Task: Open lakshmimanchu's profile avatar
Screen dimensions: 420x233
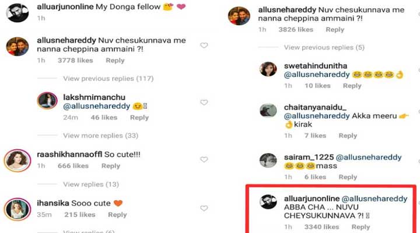Action: [x=47, y=101]
